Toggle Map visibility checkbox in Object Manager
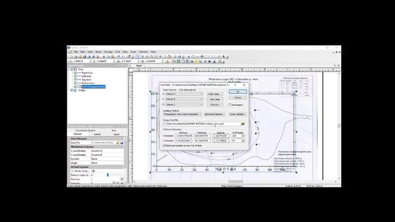395x222 pixels. 72,69
